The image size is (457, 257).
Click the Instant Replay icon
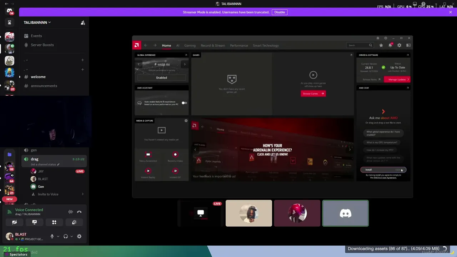pos(148,171)
